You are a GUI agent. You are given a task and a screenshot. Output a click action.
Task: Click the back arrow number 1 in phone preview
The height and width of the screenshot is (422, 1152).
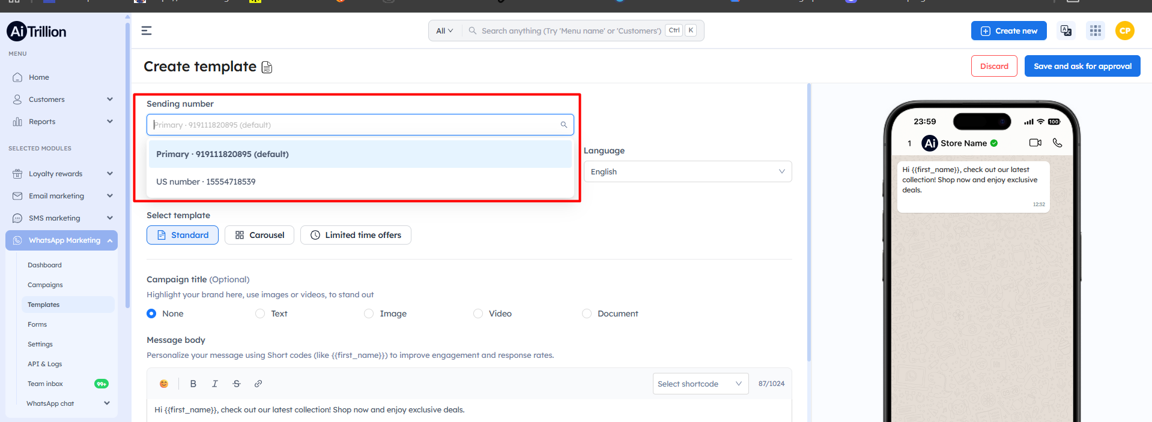[x=909, y=143]
